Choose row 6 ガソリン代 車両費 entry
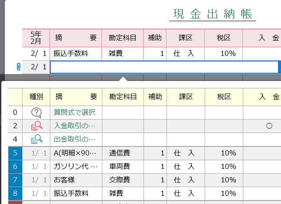Image resolution: width=281 pixels, height=204 pixels. click(145, 166)
